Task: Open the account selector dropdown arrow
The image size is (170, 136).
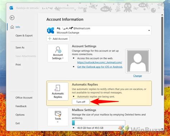Action: click(x=149, y=31)
